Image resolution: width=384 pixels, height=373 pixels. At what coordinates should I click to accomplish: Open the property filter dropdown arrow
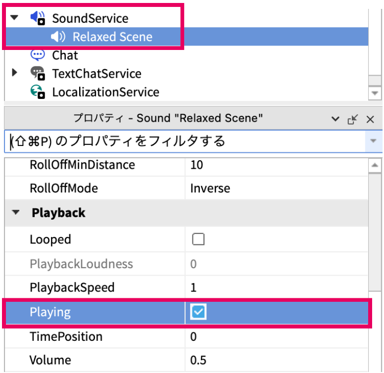pyautogui.click(x=373, y=141)
